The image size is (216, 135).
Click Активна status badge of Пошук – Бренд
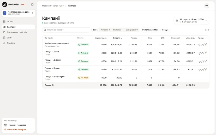83,70
